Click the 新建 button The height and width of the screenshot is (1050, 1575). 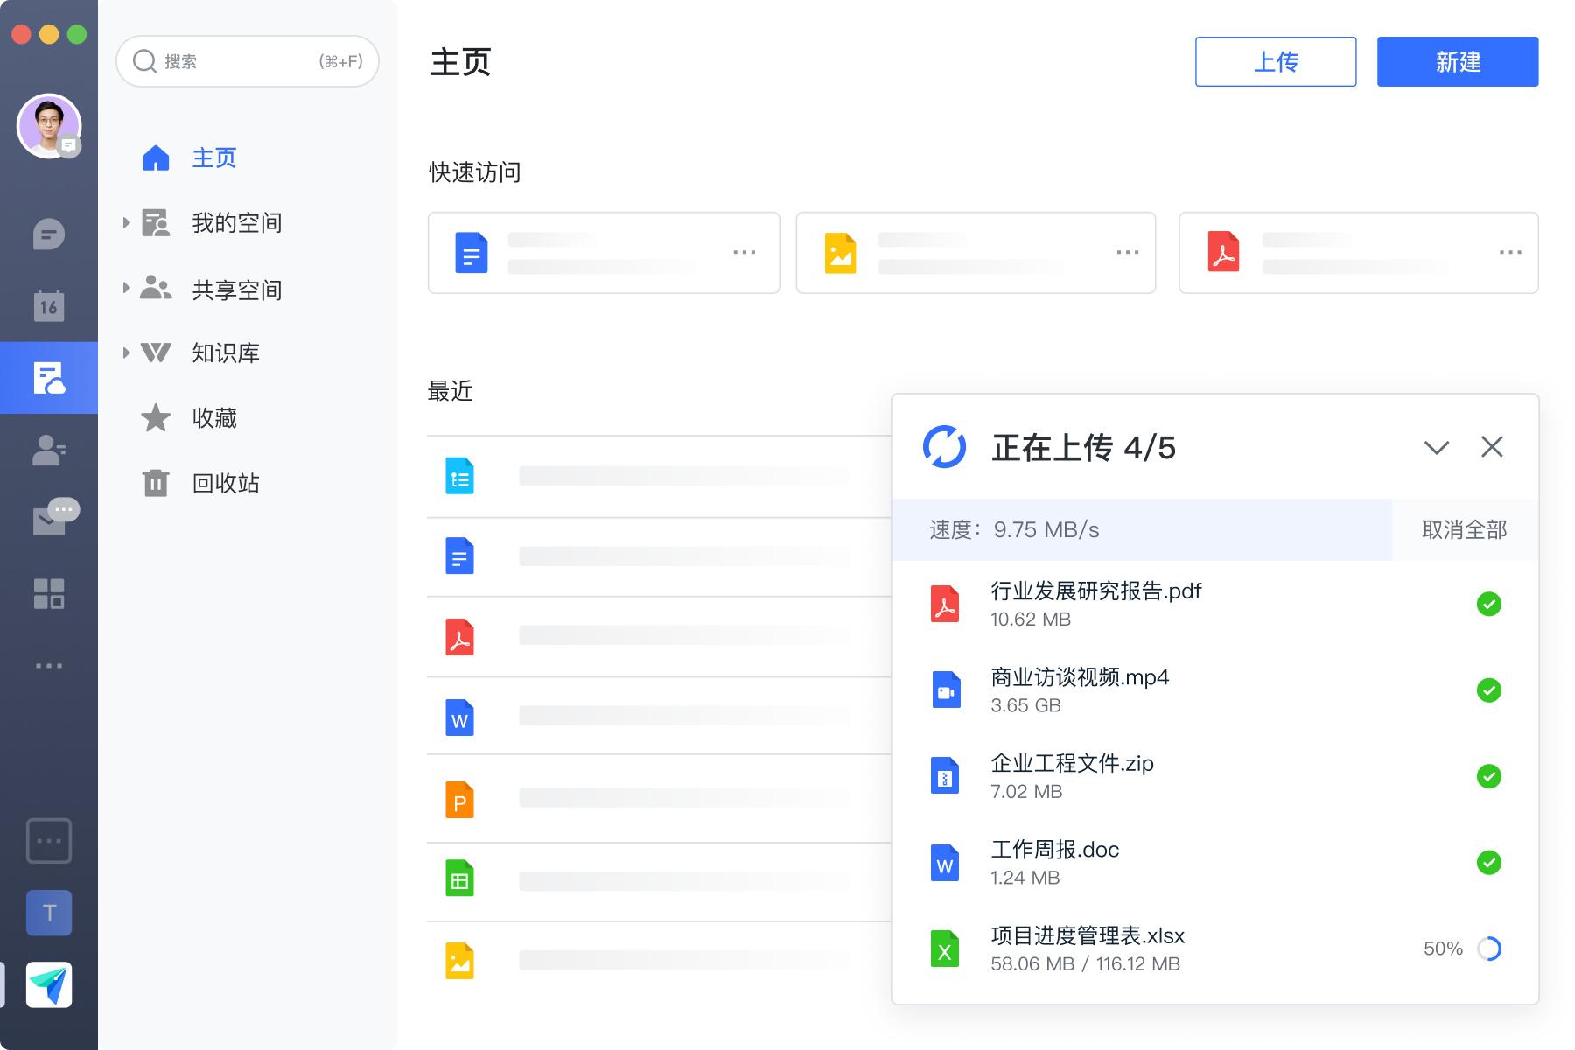click(x=1458, y=61)
